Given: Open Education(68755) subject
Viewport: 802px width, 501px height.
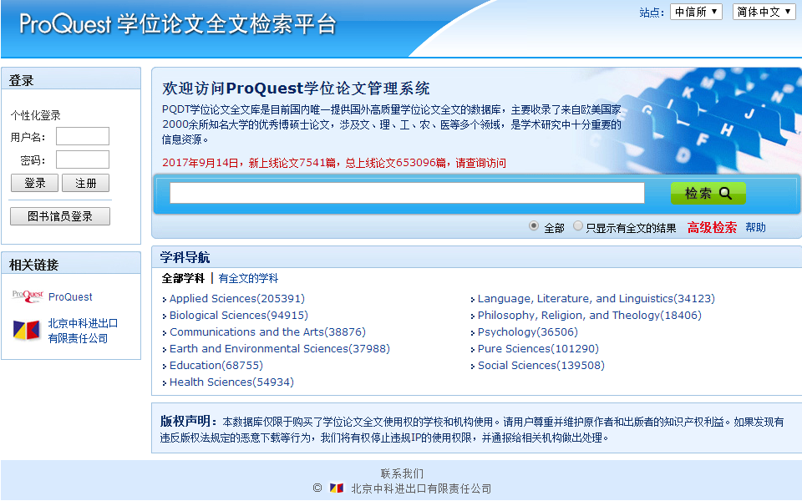Looking at the screenshot, I should (x=216, y=366).
